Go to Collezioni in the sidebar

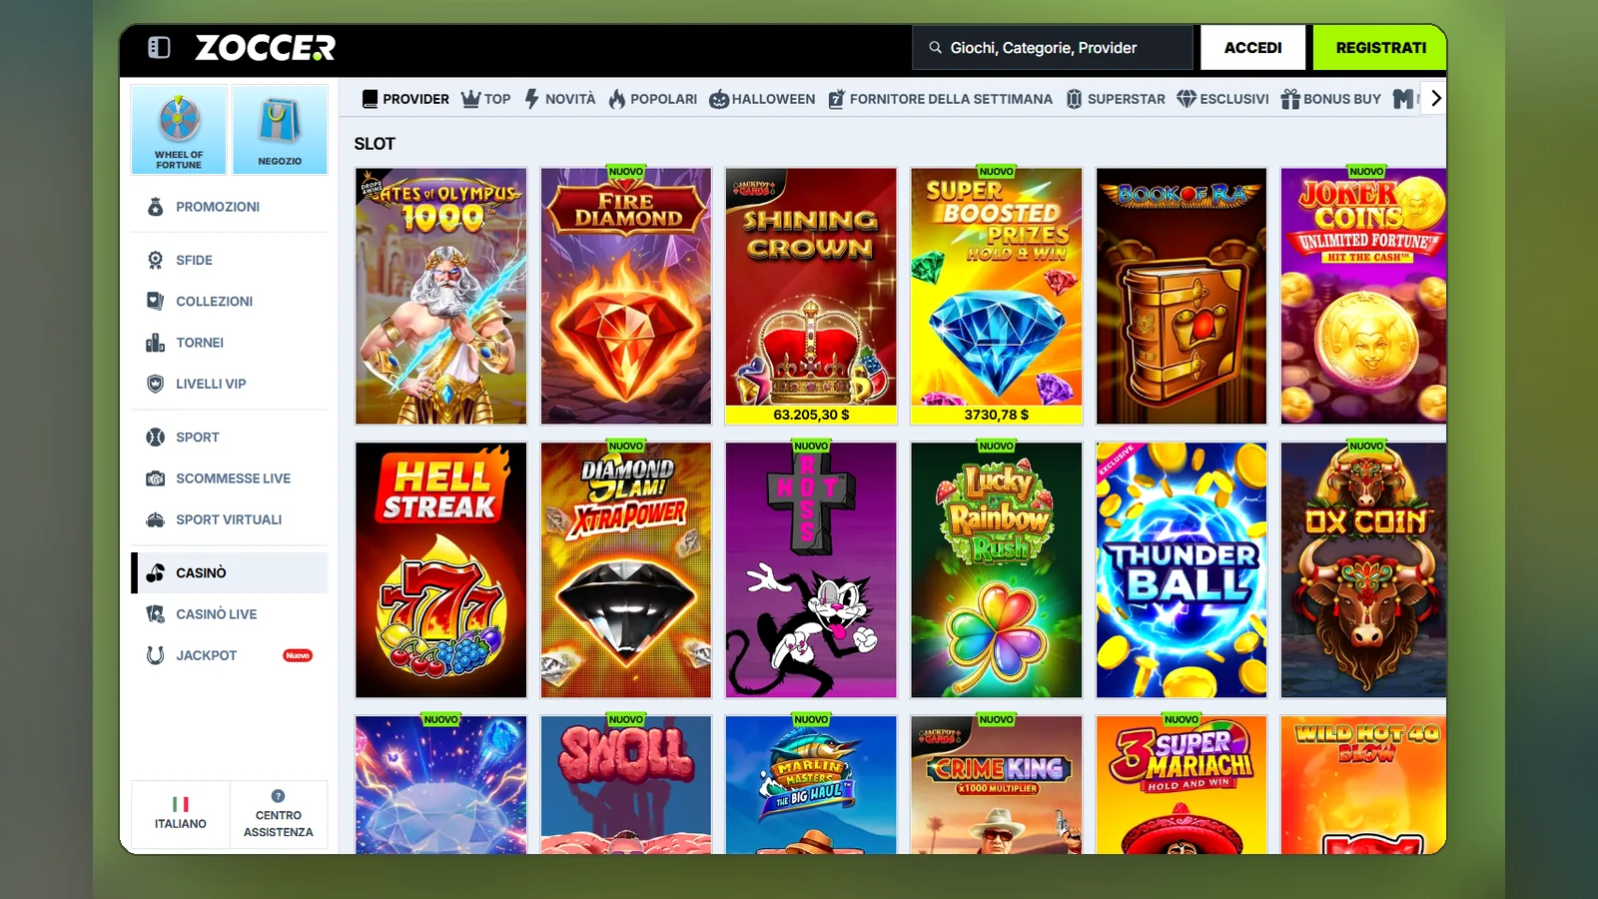[x=230, y=301]
